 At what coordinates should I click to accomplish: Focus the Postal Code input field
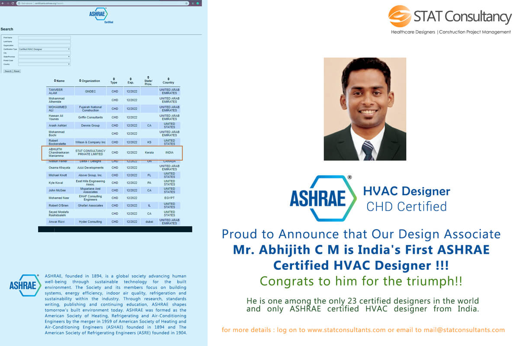pos(44,60)
